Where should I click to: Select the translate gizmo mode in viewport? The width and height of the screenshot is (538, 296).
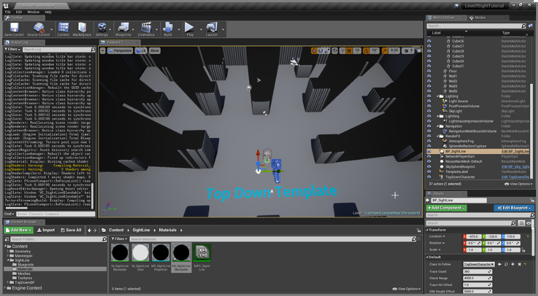coord(313,50)
